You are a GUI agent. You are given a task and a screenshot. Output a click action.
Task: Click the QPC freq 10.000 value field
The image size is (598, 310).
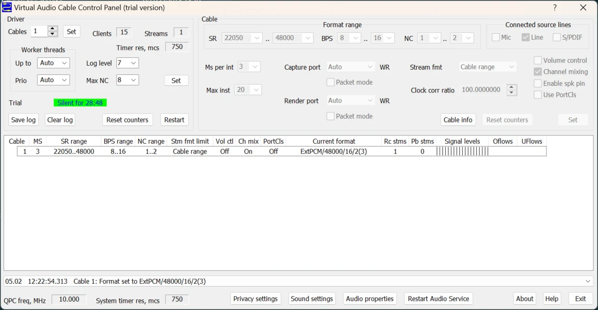[x=69, y=299]
